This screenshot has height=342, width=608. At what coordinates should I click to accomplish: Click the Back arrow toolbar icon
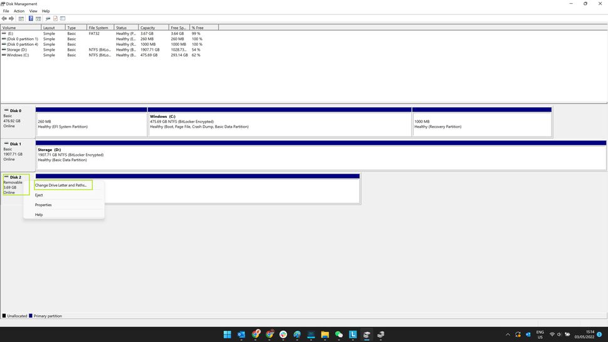pos(4,19)
